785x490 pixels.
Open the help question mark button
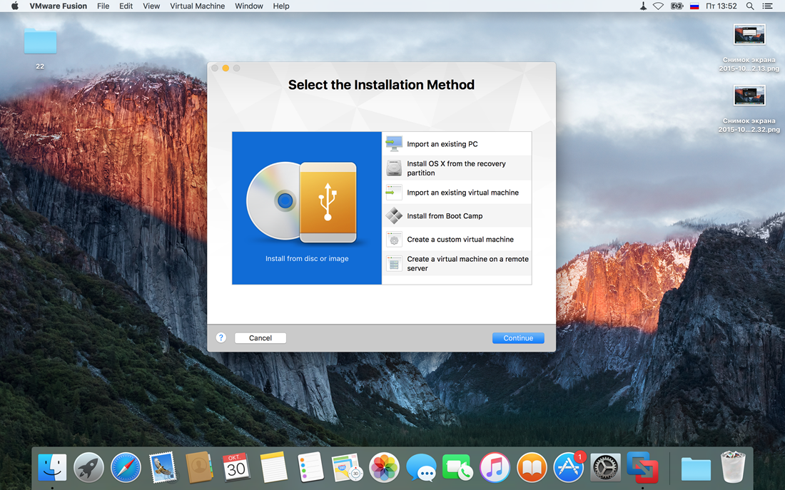pyautogui.click(x=221, y=338)
